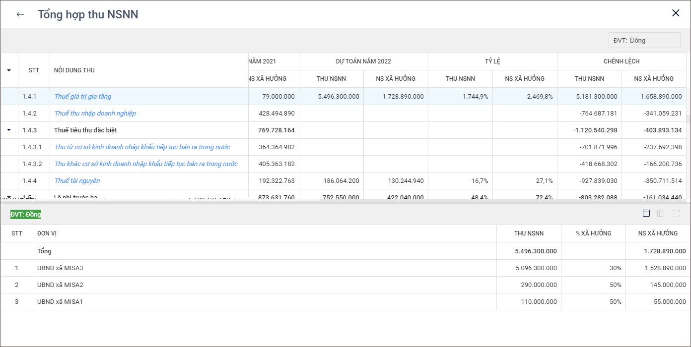Open link for row 1.4.3.1
691x347 pixels.
pyautogui.click(x=142, y=147)
